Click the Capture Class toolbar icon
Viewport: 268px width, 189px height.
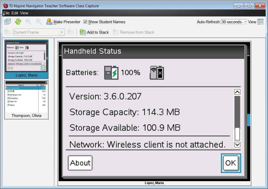[x=8, y=22]
